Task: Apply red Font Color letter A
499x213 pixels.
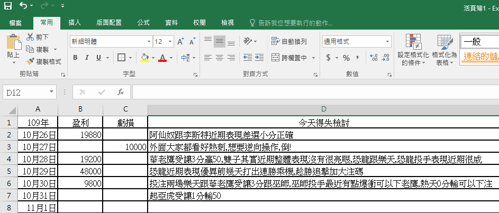Action: tap(162, 58)
